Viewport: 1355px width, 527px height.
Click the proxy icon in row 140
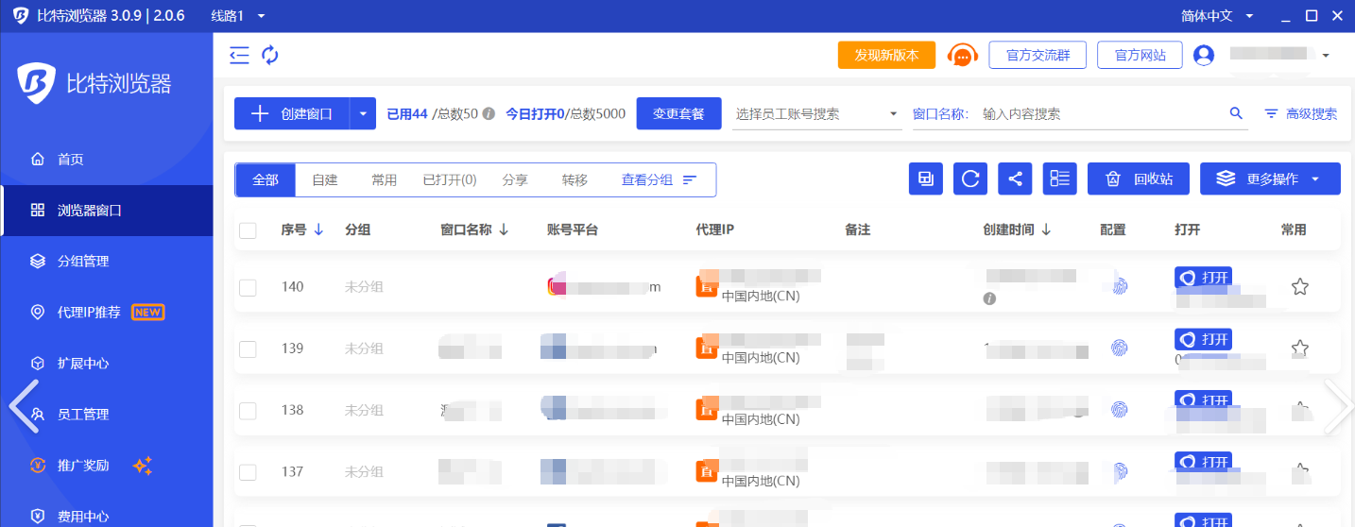(707, 287)
